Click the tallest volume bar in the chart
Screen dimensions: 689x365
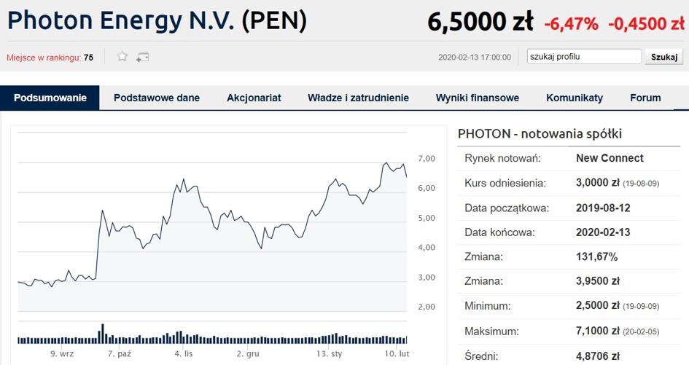103,333
